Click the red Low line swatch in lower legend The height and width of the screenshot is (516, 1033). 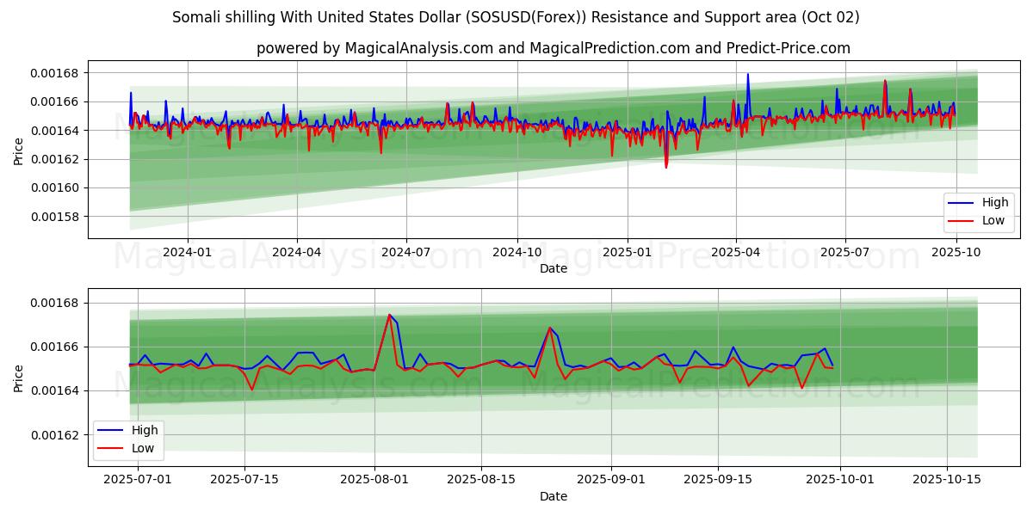tap(112, 447)
